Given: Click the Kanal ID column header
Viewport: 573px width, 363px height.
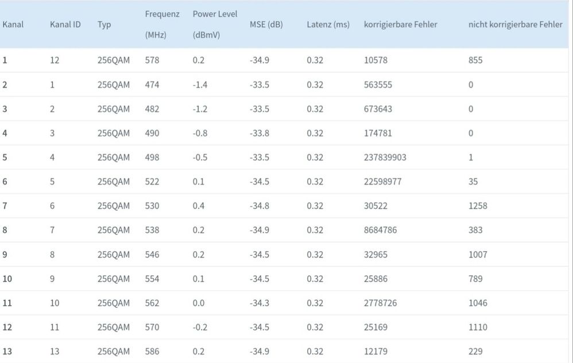Looking at the screenshot, I should pos(65,25).
